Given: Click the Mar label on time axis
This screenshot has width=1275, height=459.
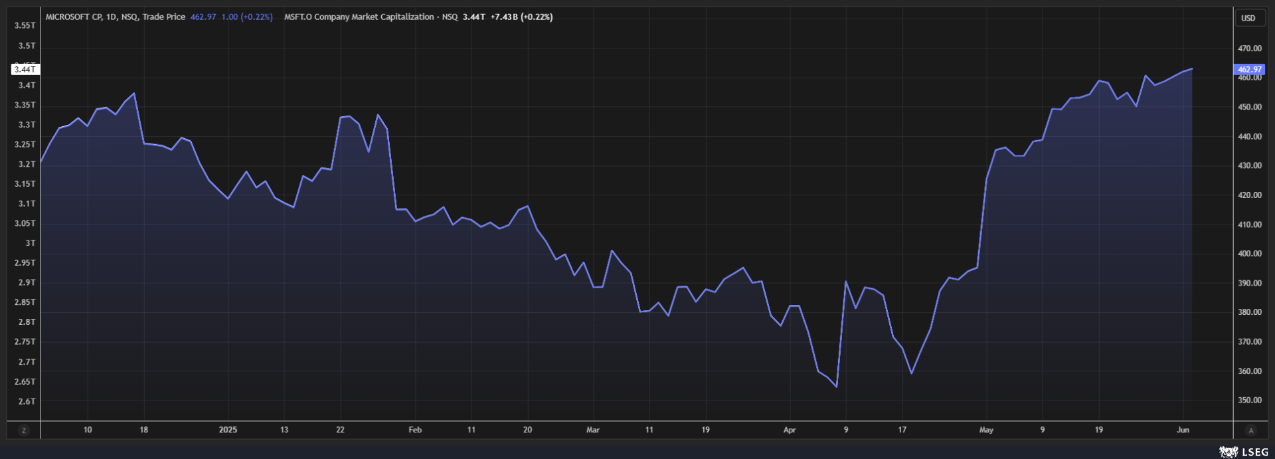Looking at the screenshot, I should [593, 430].
